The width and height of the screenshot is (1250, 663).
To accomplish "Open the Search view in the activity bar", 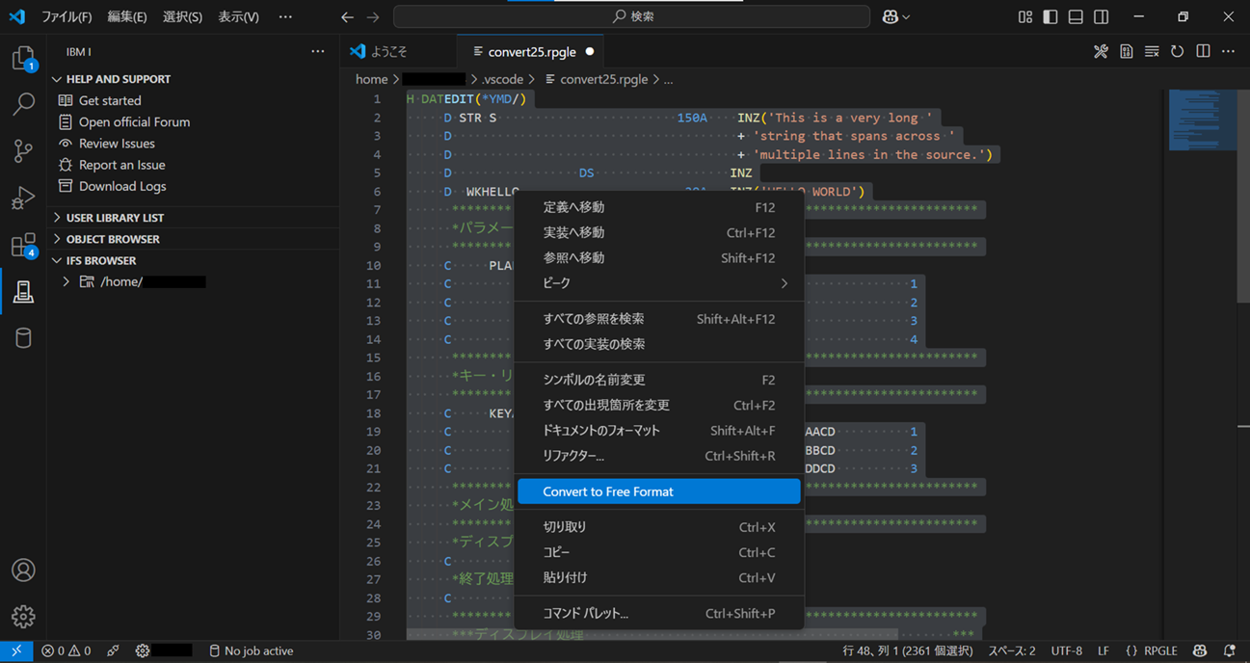I will point(23,104).
